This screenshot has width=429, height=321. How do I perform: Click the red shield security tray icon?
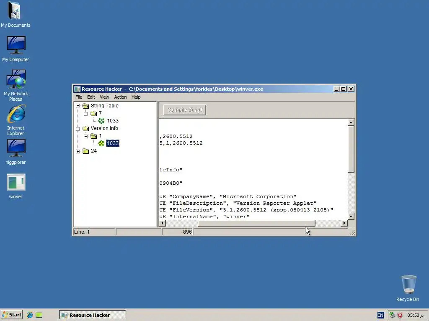(400, 315)
